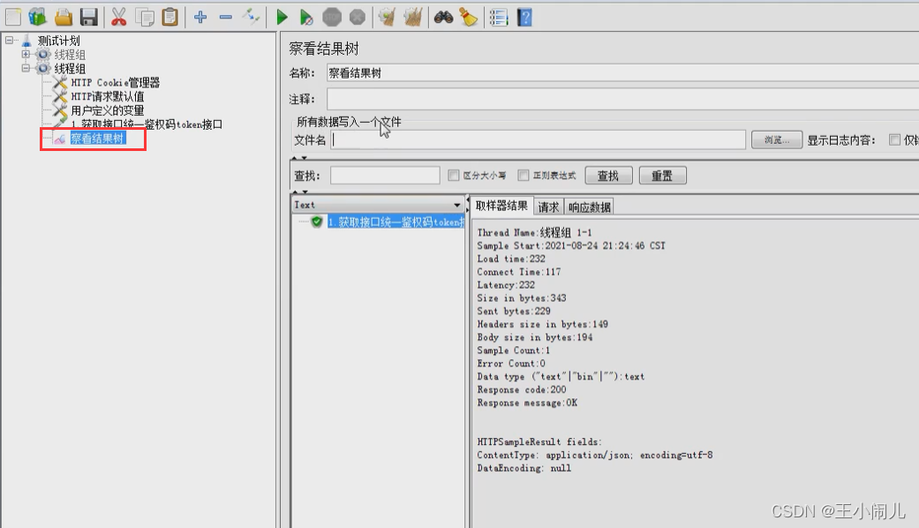Focus the 注释 comment field
Image resolution: width=919 pixels, height=528 pixels.
pos(622,99)
